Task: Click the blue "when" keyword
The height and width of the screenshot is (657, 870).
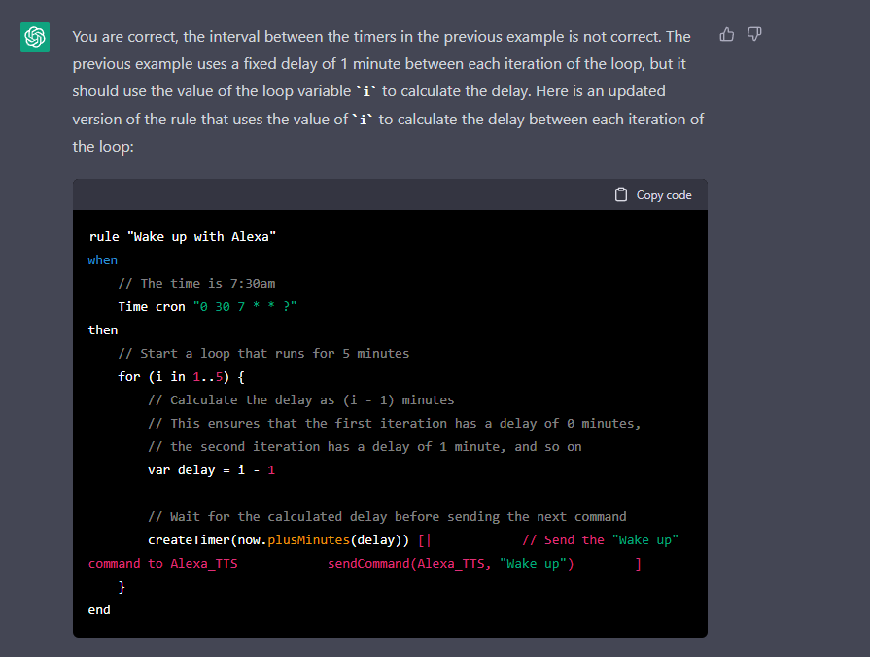Action: pyautogui.click(x=102, y=259)
